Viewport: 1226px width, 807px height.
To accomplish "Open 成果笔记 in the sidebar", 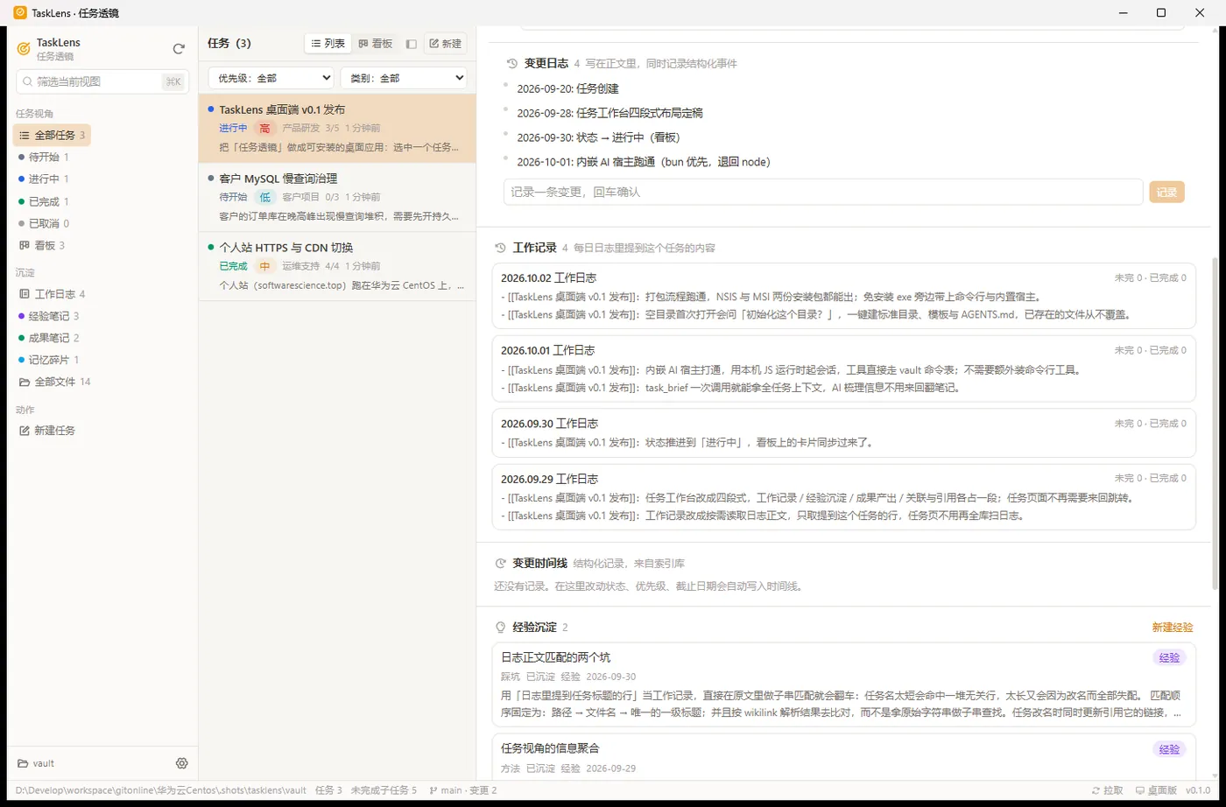I will coord(49,338).
